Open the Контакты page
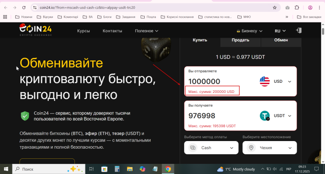The image size is (325, 174). coord(112,31)
